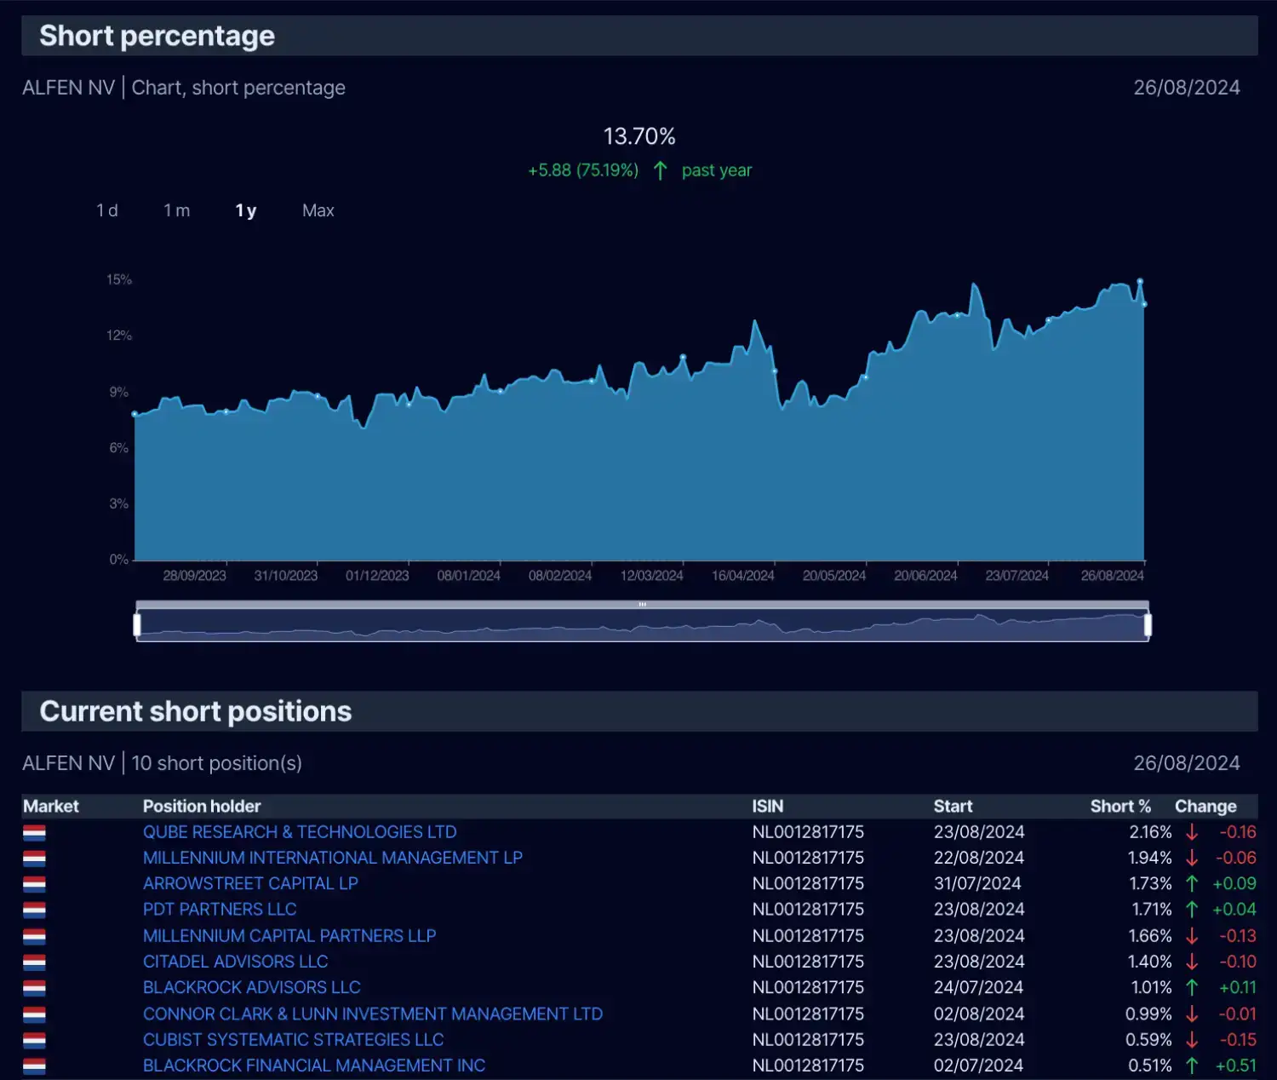Click the right handle of chart range slider
This screenshot has width=1277, height=1080.
1148,625
